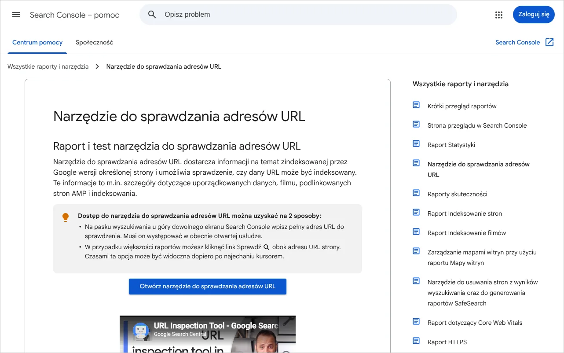Image resolution: width=564 pixels, height=353 pixels.
Task: Click Otwórz narzędzie do sprawdzania adresów URL
Action: (x=208, y=287)
